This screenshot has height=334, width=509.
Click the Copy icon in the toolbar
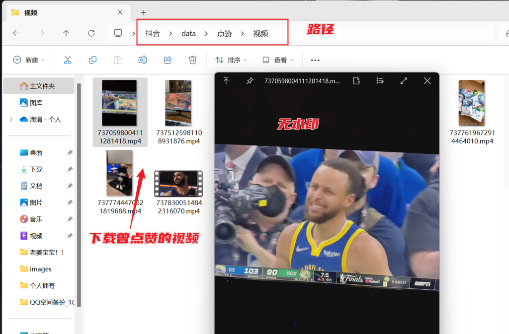point(92,60)
